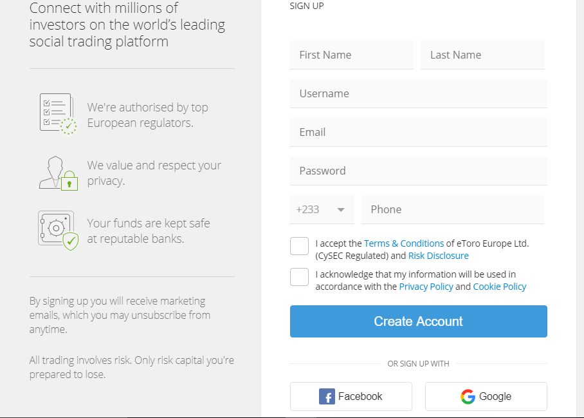
Task: View the Privacy Policy link
Action: pyautogui.click(x=426, y=287)
